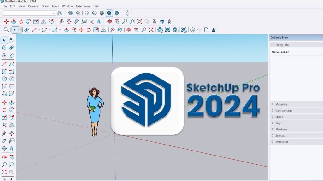Click the Position Camera tool
This screenshot has width=323, height=181.
coord(154,22)
